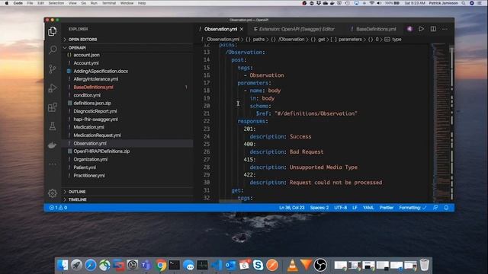Switch to the BaseDefinitions.yml tab
The height and width of the screenshot is (274, 488).
click(x=376, y=29)
